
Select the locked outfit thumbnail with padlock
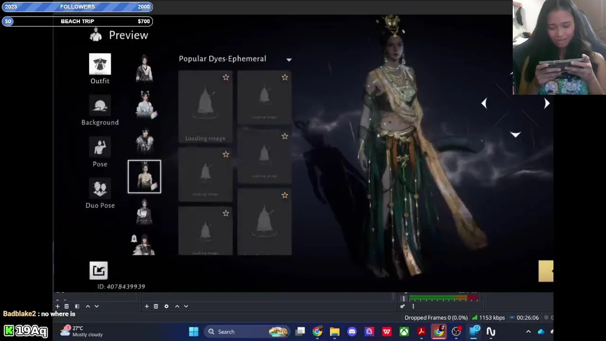coord(143,244)
